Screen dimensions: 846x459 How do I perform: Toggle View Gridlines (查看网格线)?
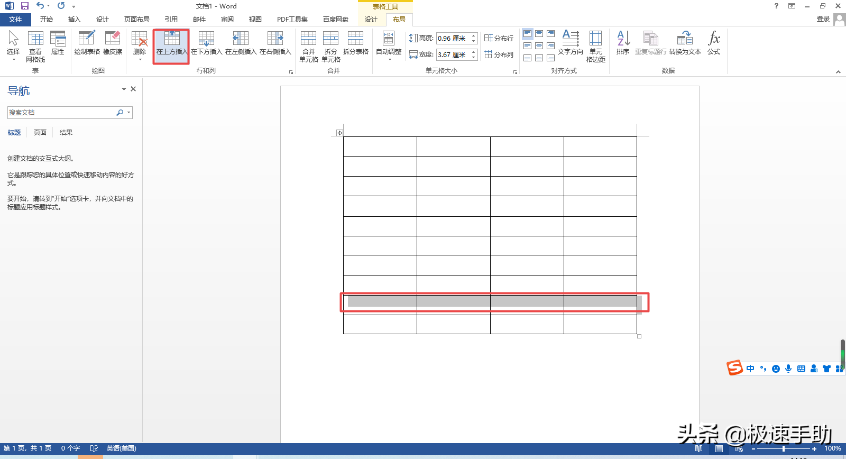[35, 46]
